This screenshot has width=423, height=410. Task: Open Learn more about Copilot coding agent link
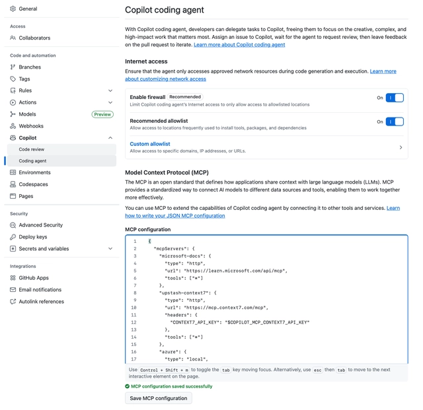(x=239, y=45)
